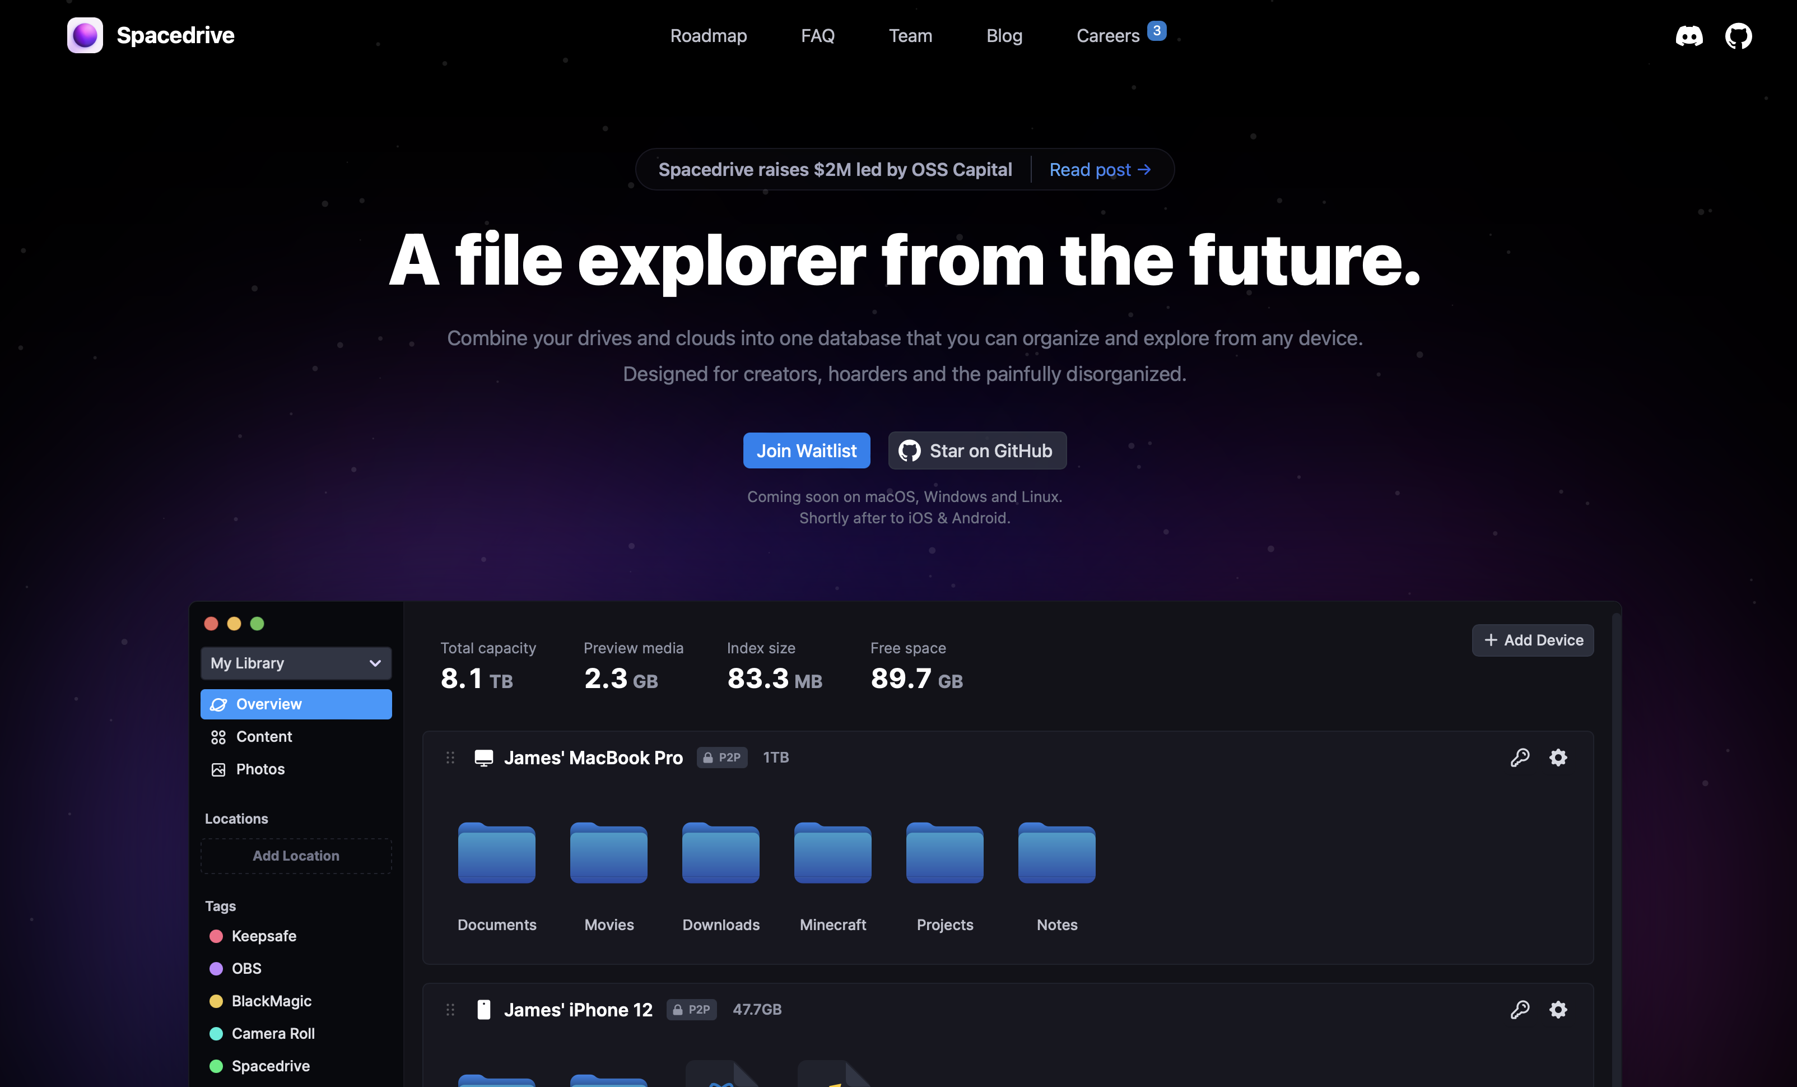Open the Roadmap nav link
The image size is (1797, 1087).
(x=708, y=36)
